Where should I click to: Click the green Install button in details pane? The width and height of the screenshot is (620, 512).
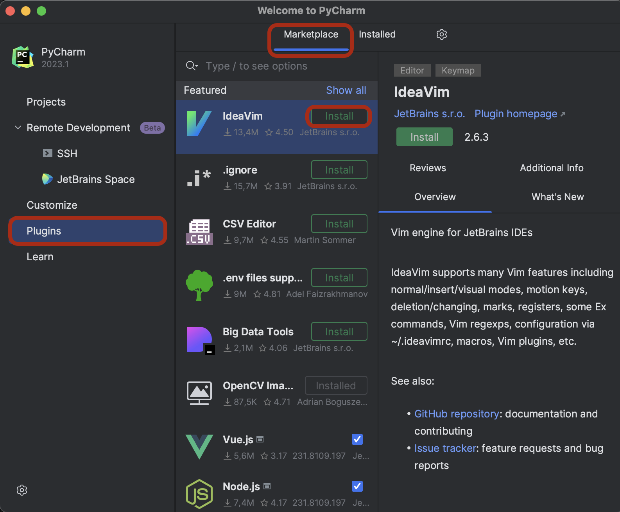[425, 137]
